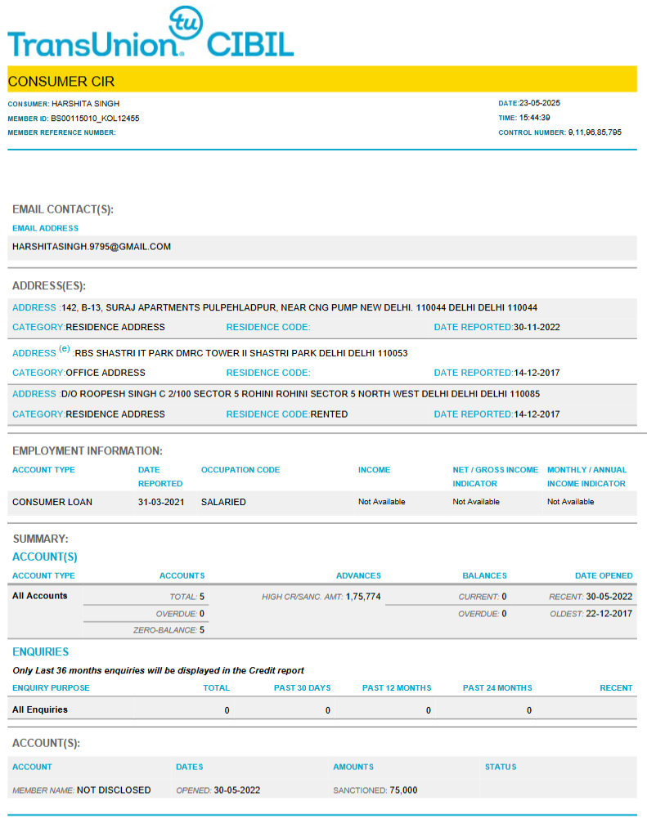647x819 pixels.
Task: Select the All Enquiries row label
Action: pyautogui.click(x=40, y=709)
